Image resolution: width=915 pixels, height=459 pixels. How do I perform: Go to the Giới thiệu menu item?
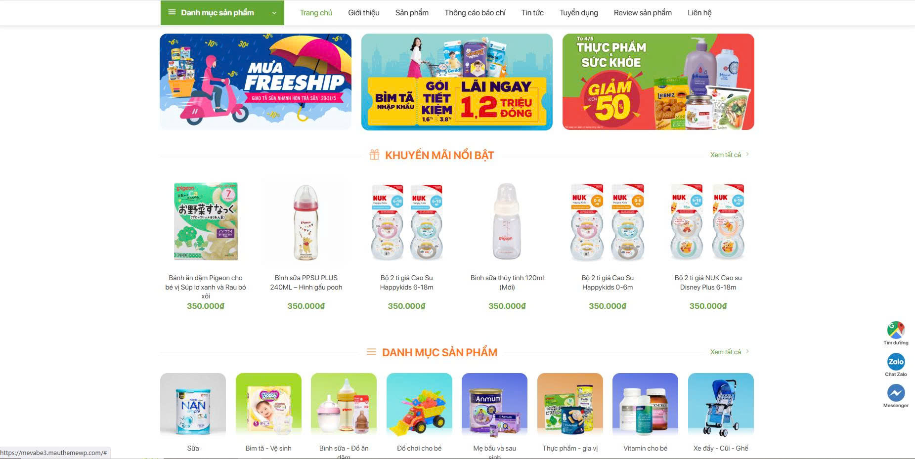(x=364, y=13)
